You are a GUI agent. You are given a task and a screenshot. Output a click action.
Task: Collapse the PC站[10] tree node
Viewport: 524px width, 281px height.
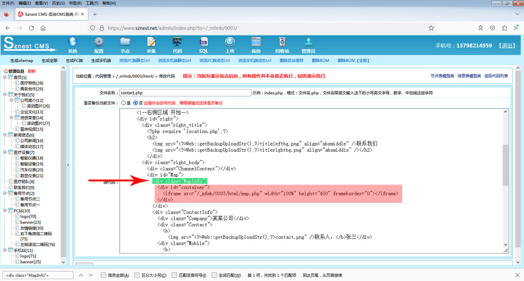pyautogui.click(x=5, y=211)
